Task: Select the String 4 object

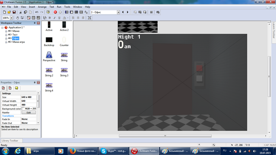Action: pos(49,87)
